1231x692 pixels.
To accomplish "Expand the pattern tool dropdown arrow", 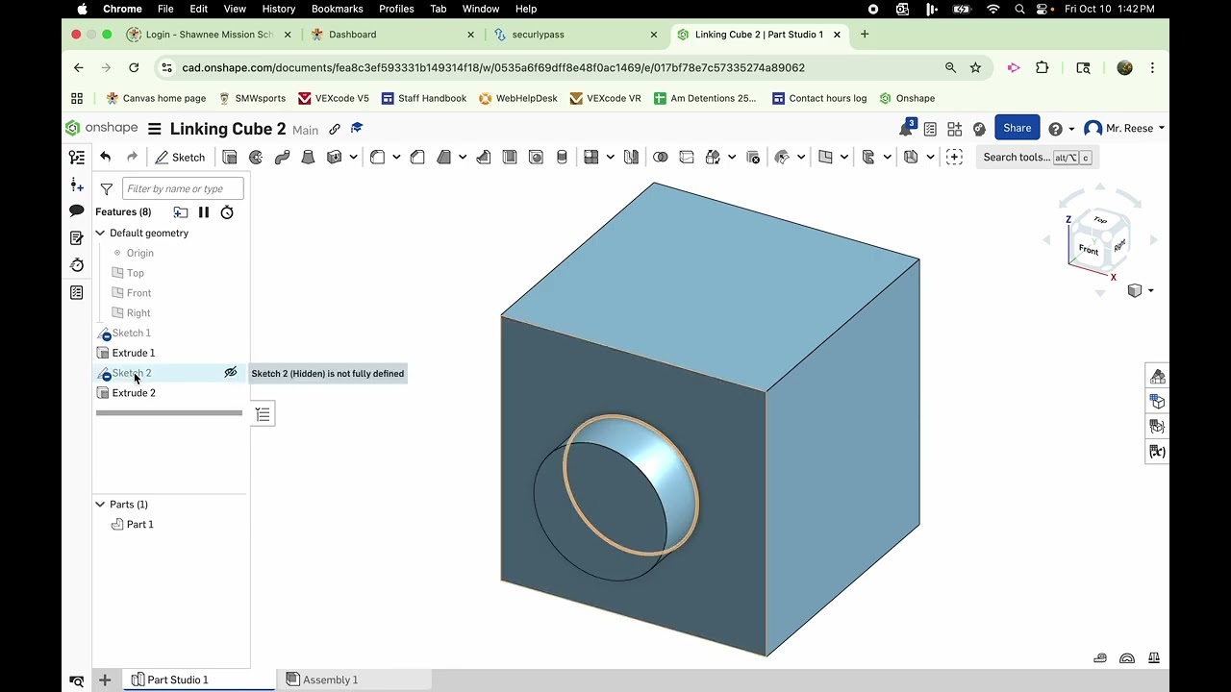I will (x=610, y=157).
